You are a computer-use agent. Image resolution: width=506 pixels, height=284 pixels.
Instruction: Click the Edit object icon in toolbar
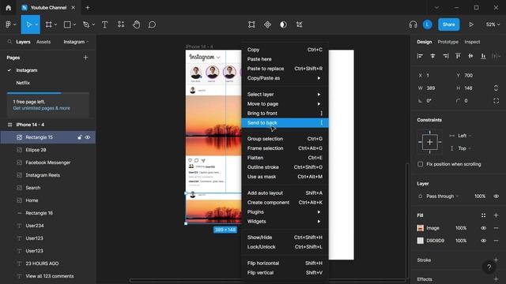point(251,24)
